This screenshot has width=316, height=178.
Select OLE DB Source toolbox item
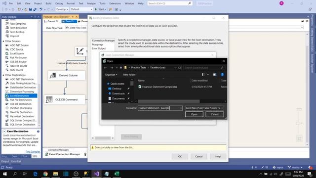tap(18, 62)
